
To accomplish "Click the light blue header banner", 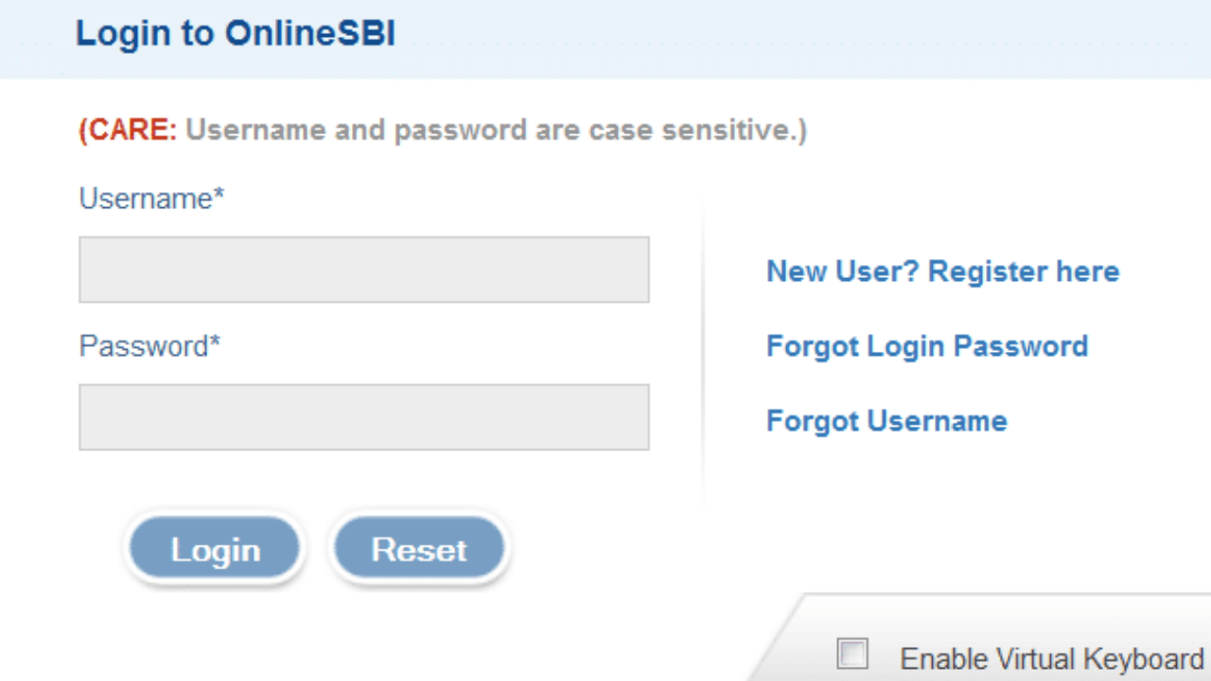I will 605,39.
